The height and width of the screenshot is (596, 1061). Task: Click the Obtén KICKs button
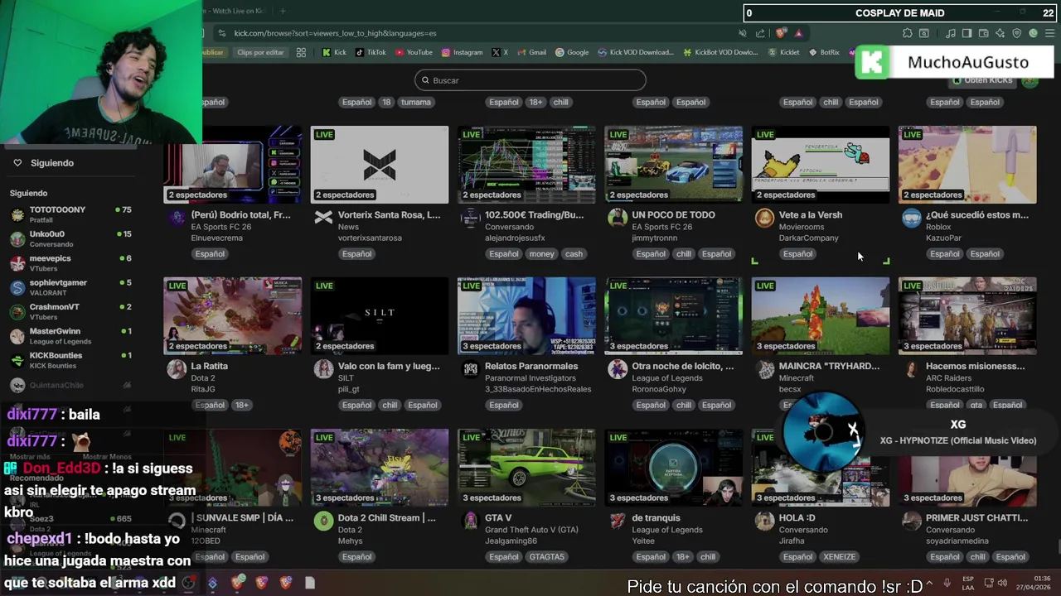(x=983, y=80)
